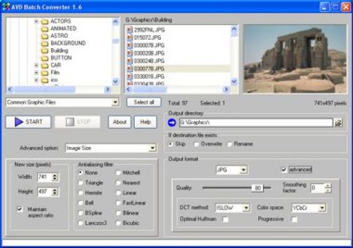
Task: Expand the CAR folder tree node
Action: [x=36, y=66]
